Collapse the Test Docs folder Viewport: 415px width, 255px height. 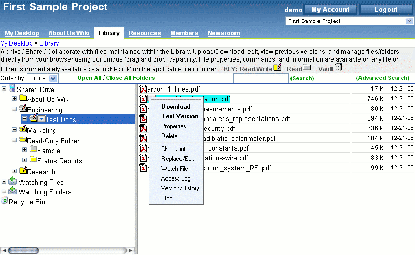(x=24, y=119)
